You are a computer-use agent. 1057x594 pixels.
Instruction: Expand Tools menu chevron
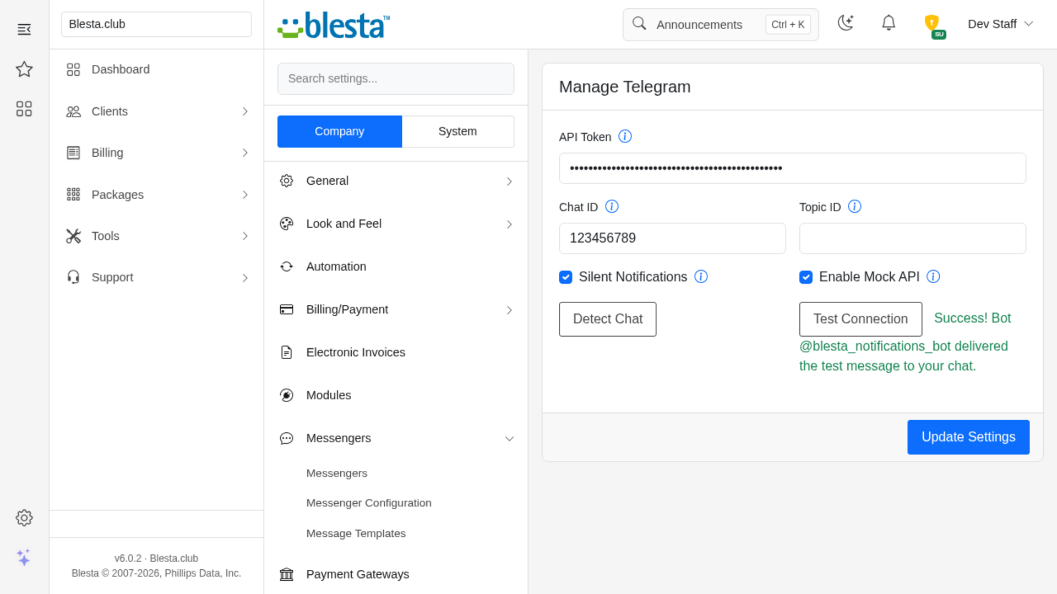pyautogui.click(x=245, y=236)
